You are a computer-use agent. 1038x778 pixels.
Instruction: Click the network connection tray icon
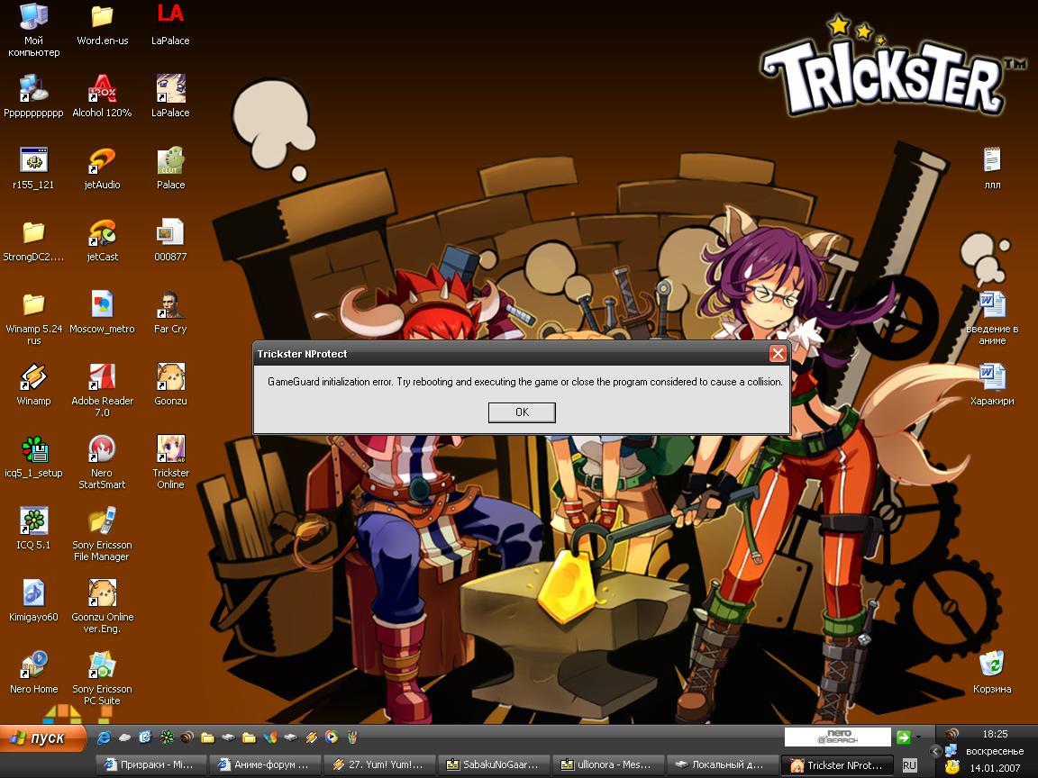[951, 751]
